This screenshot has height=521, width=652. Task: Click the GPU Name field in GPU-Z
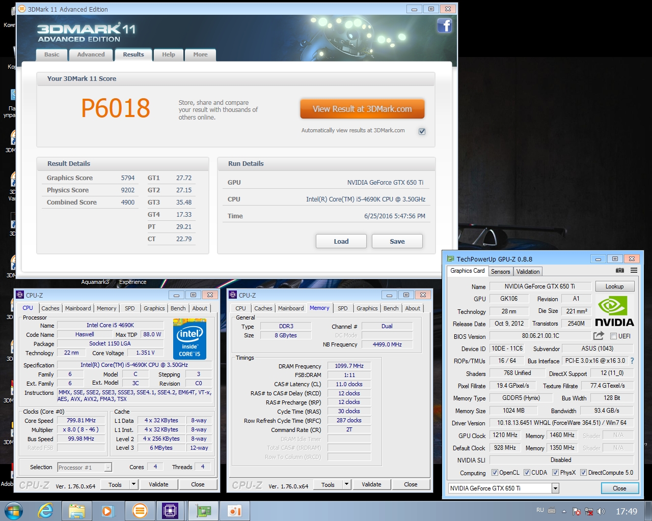[540, 286]
